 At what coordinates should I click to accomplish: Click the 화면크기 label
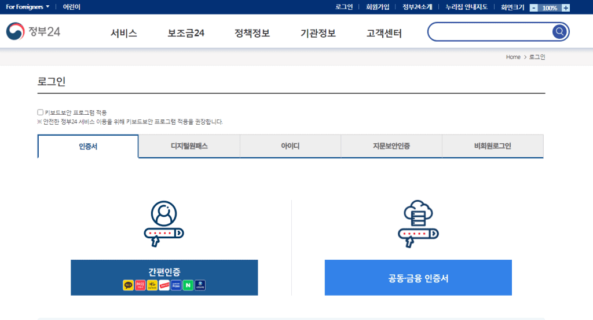[513, 7]
